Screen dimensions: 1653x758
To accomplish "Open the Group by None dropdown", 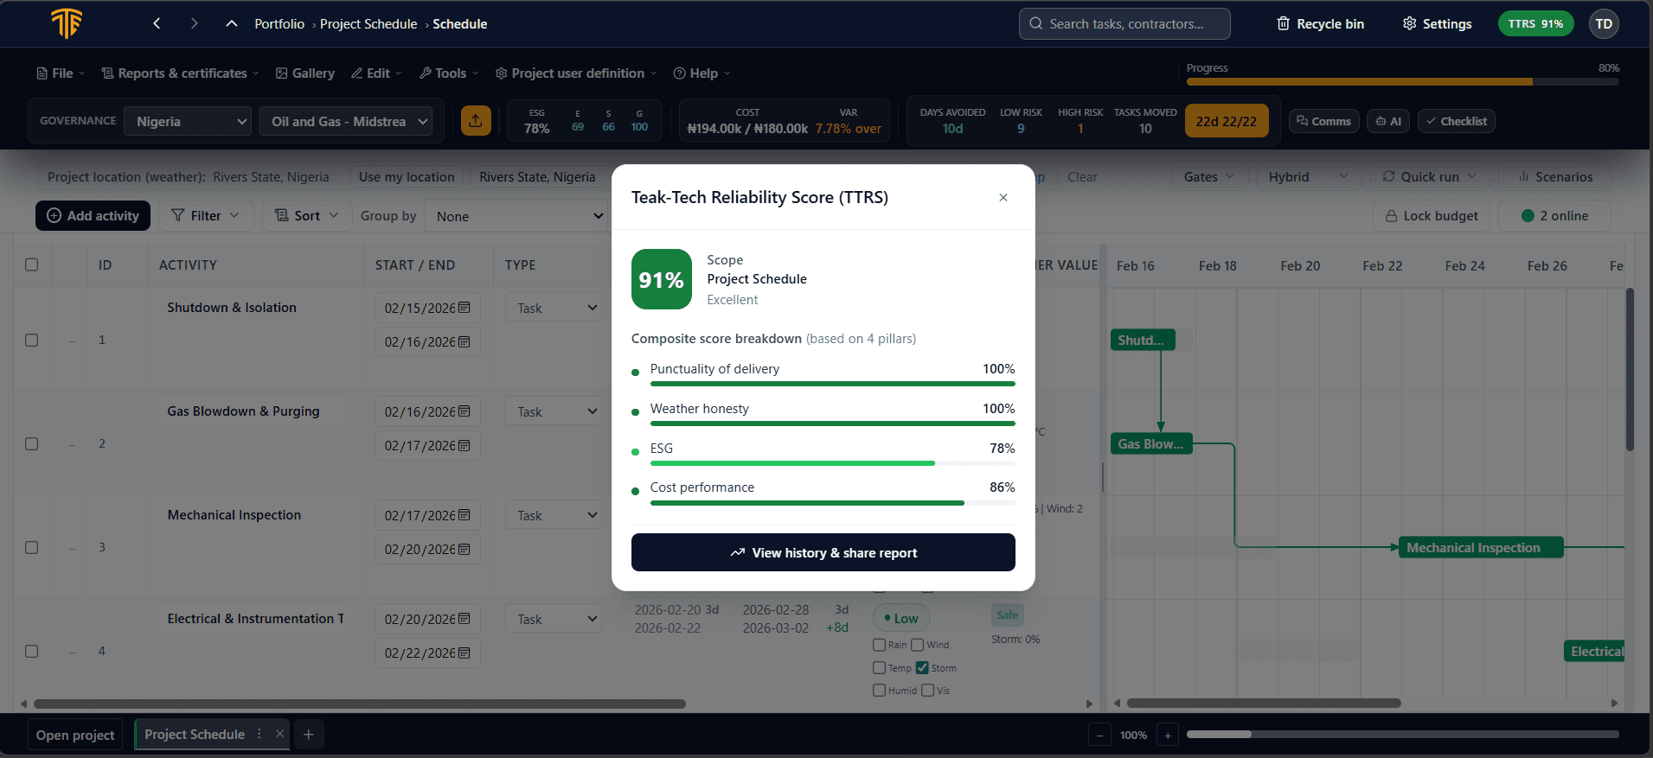I will (517, 216).
